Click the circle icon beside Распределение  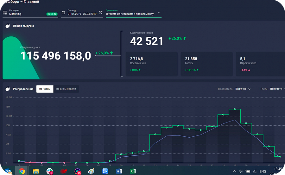tap(8, 89)
